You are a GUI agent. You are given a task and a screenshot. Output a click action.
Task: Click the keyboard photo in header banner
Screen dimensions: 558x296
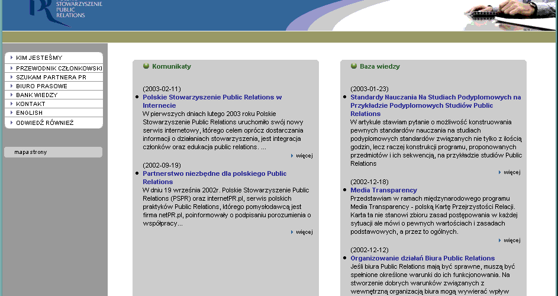pyautogui.click(x=509, y=14)
